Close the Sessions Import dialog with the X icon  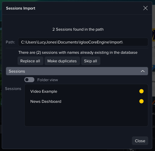(145, 8)
